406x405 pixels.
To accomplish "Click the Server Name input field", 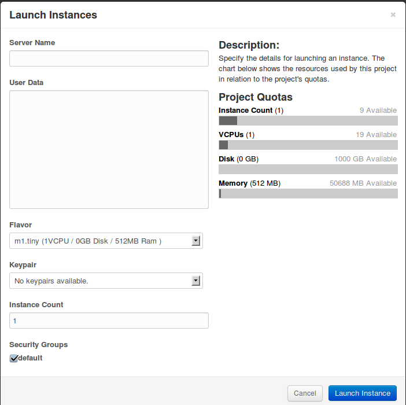I will point(109,58).
